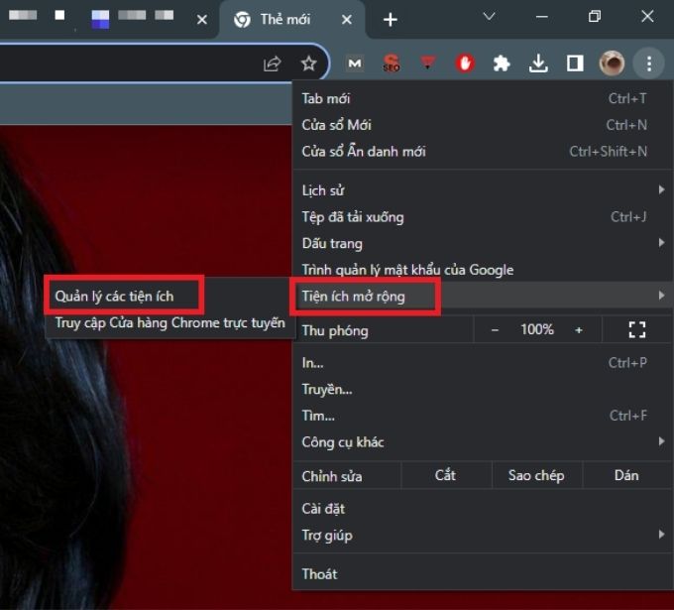Open a new tab with plus button
The image size is (674, 610).
[x=391, y=20]
